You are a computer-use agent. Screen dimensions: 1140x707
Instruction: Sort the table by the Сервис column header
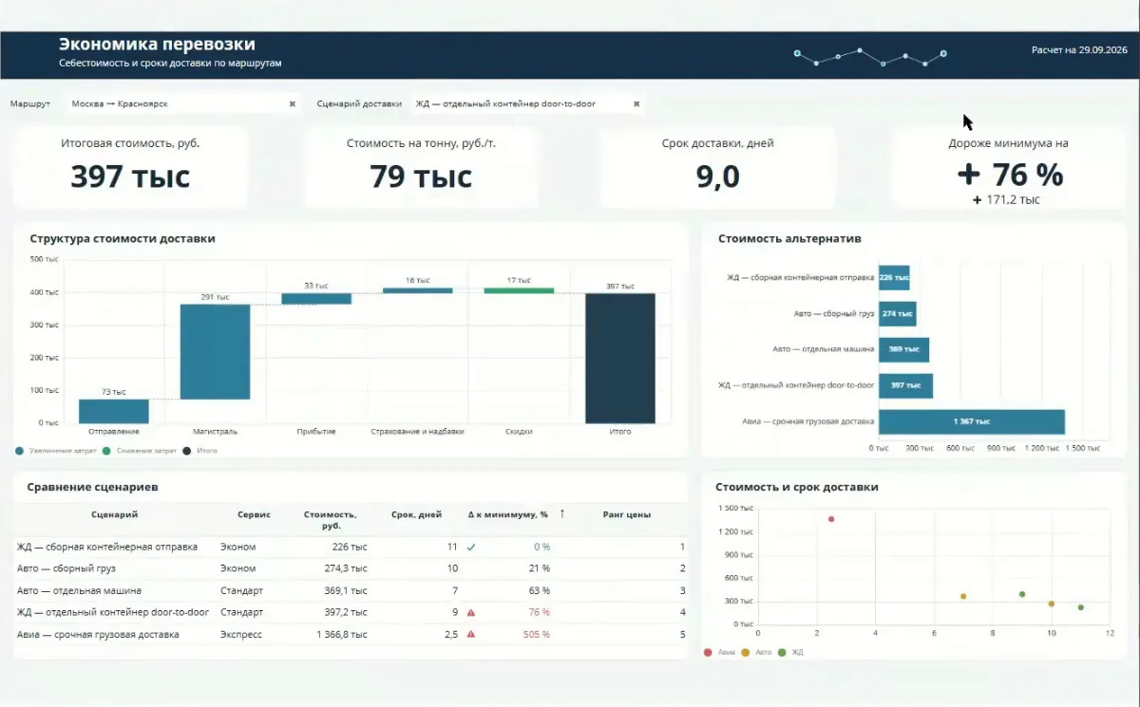(254, 514)
